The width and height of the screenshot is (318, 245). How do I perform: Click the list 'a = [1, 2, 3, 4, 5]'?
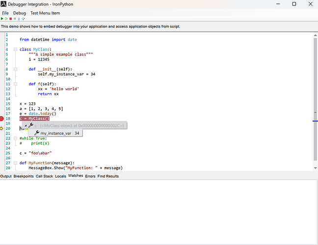41,109
